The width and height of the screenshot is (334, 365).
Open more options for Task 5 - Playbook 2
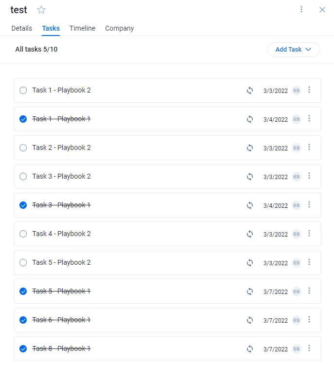point(309,262)
